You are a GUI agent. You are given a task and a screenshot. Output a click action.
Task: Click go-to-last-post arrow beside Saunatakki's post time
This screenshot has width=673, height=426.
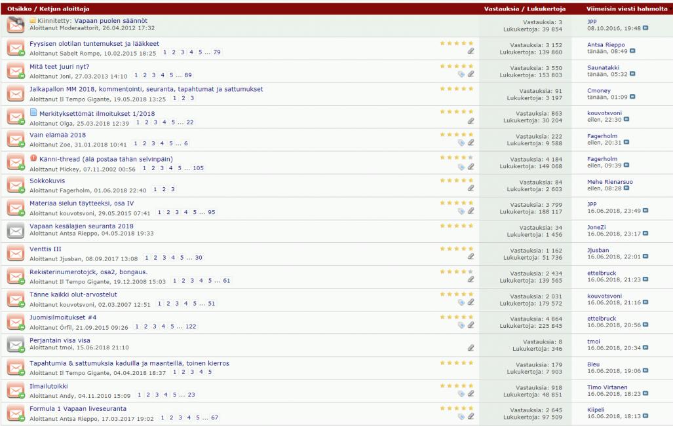click(632, 74)
